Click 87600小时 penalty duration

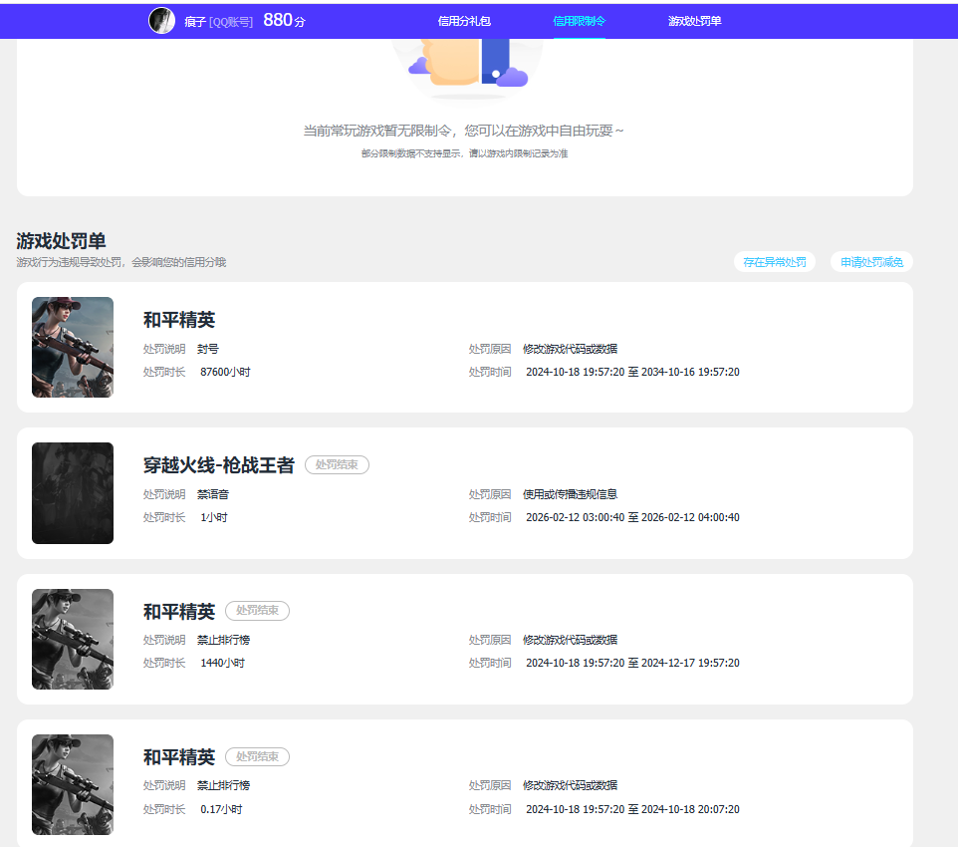(225, 372)
